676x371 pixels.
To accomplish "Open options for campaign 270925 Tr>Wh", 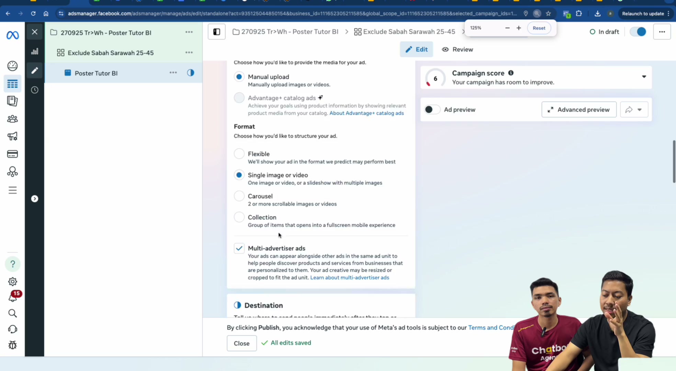I will coord(189,32).
